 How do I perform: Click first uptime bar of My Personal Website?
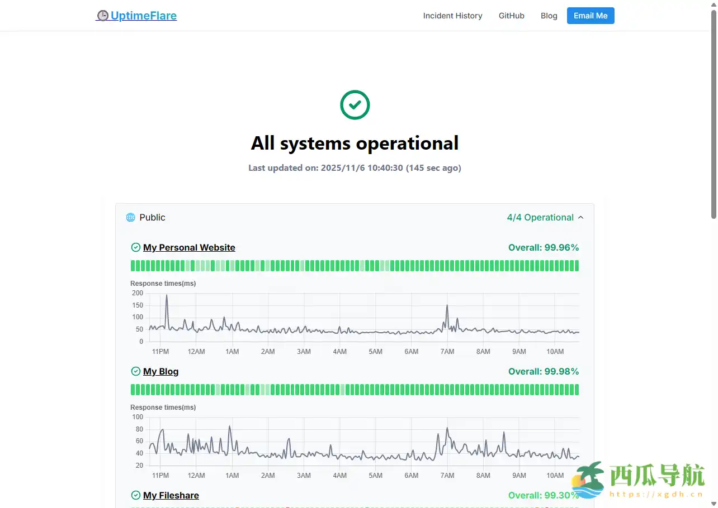click(x=133, y=266)
